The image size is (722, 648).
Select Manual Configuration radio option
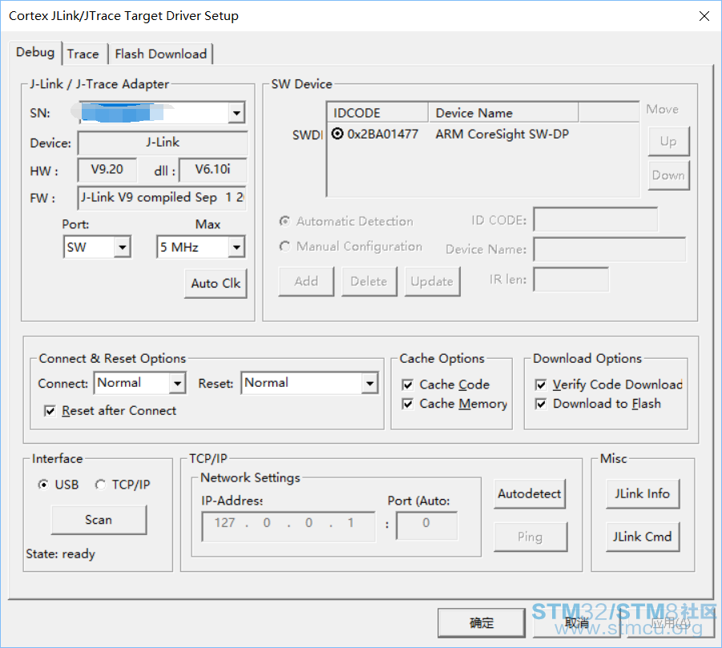[285, 246]
